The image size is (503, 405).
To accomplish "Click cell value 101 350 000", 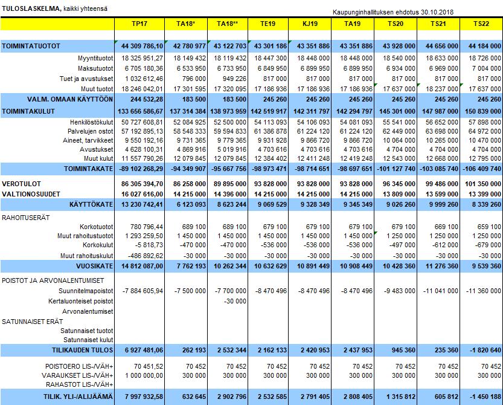I will pos(483,184).
